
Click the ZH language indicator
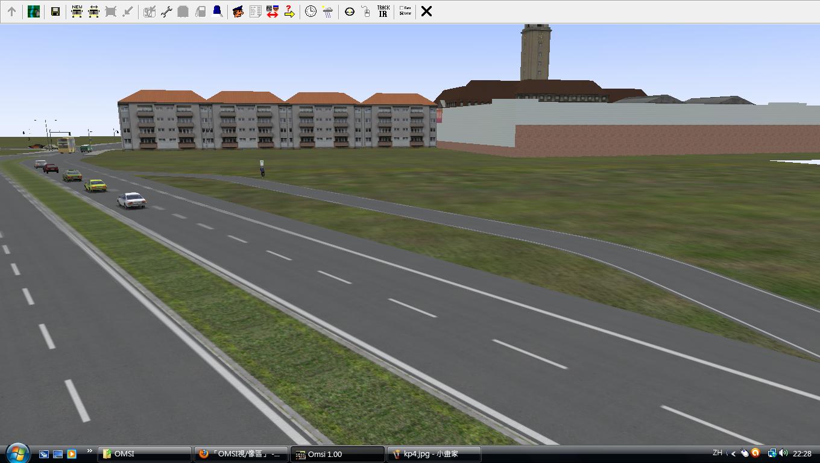click(717, 453)
